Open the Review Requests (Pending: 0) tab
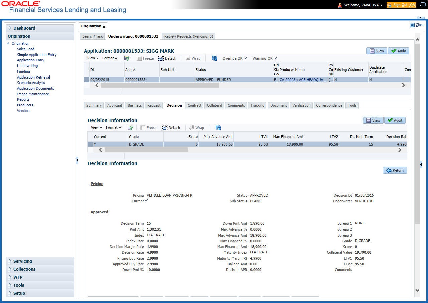This screenshot has width=428, height=303. pos(188,36)
